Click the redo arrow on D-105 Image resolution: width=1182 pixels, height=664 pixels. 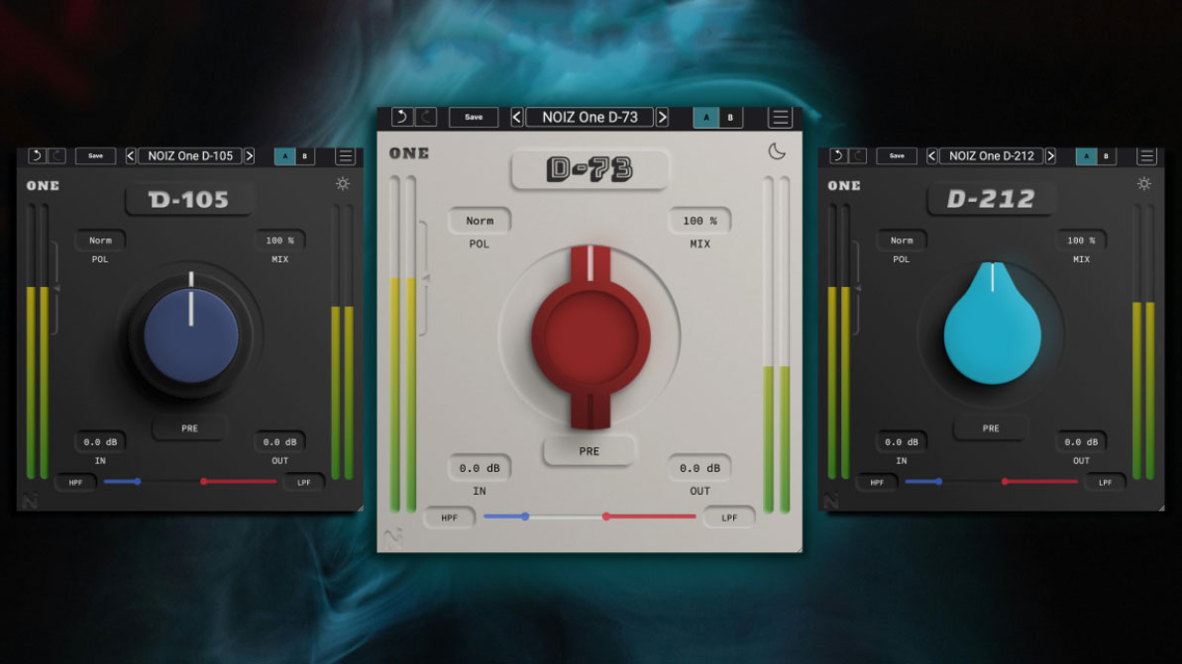55,155
